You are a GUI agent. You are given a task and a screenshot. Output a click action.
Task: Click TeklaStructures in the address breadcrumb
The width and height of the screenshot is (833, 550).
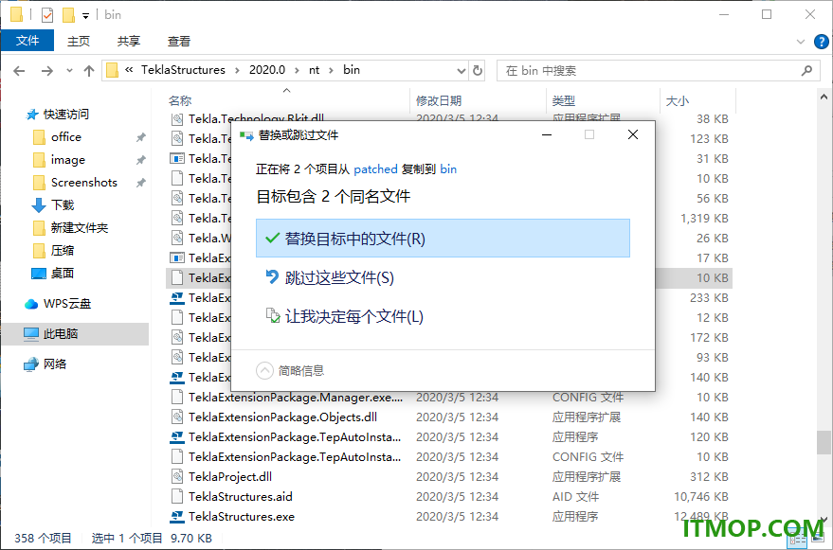[183, 70]
